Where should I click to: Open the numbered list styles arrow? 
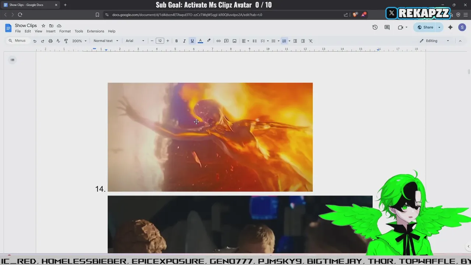click(x=289, y=41)
